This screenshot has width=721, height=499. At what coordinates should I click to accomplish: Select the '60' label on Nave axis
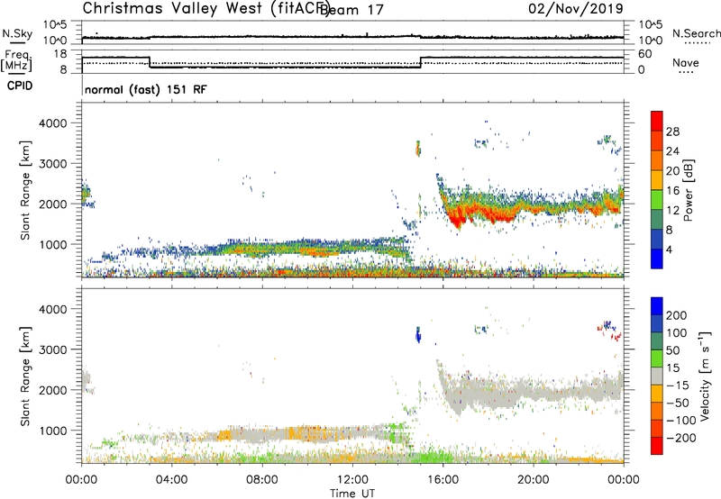point(645,54)
